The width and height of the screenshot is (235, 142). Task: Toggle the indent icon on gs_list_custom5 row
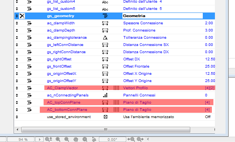pos(29,9)
